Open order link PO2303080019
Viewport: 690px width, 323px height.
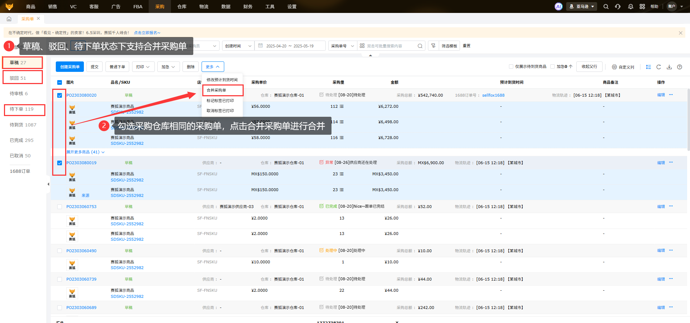[x=81, y=163]
